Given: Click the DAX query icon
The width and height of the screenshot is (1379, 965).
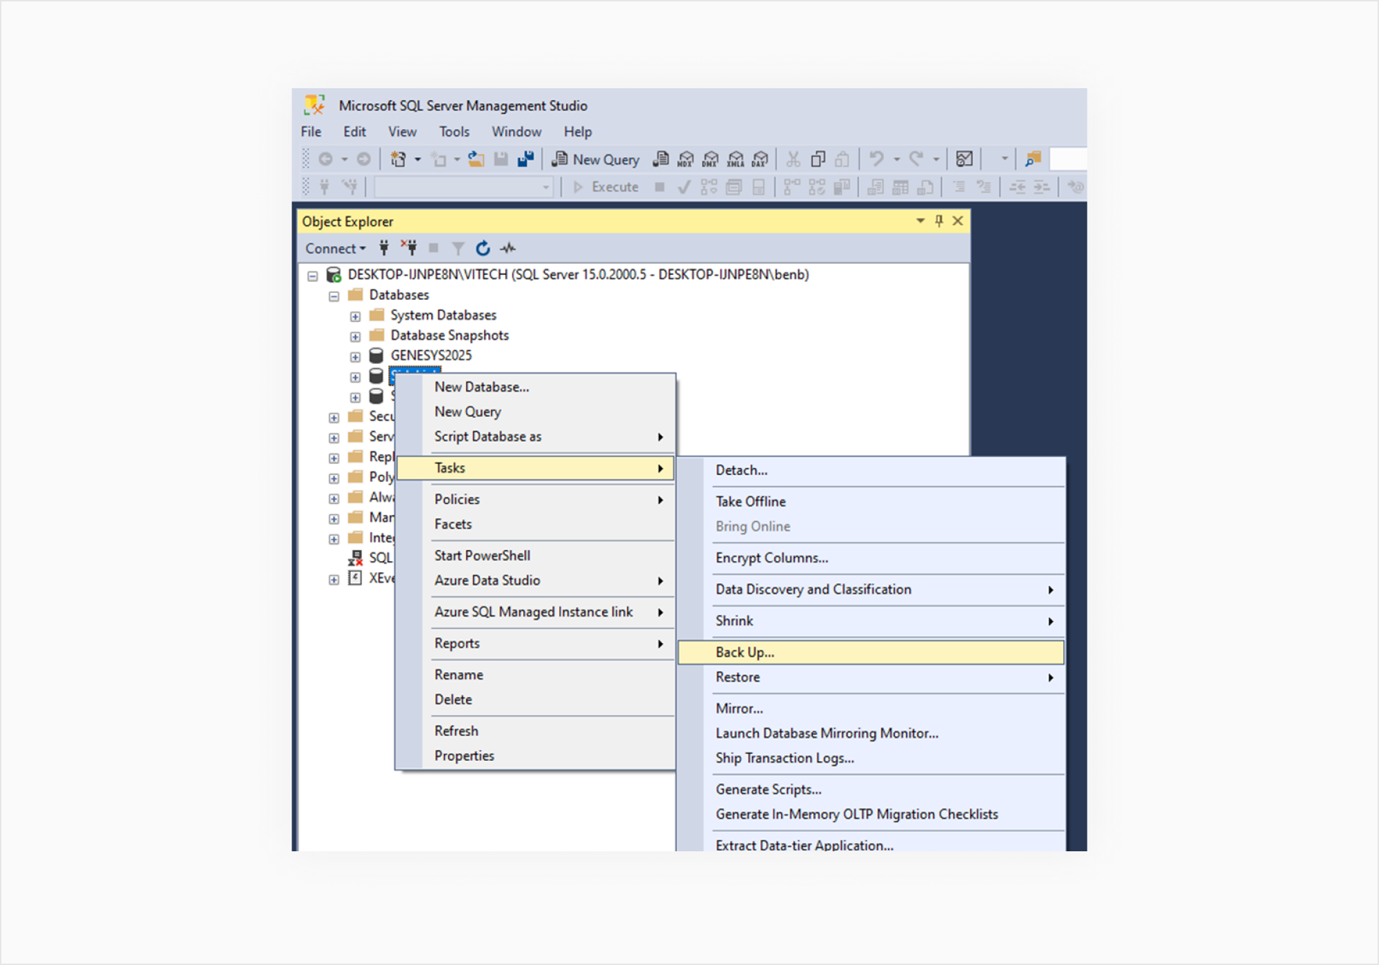Looking at the screenshot, I should 760,160.
